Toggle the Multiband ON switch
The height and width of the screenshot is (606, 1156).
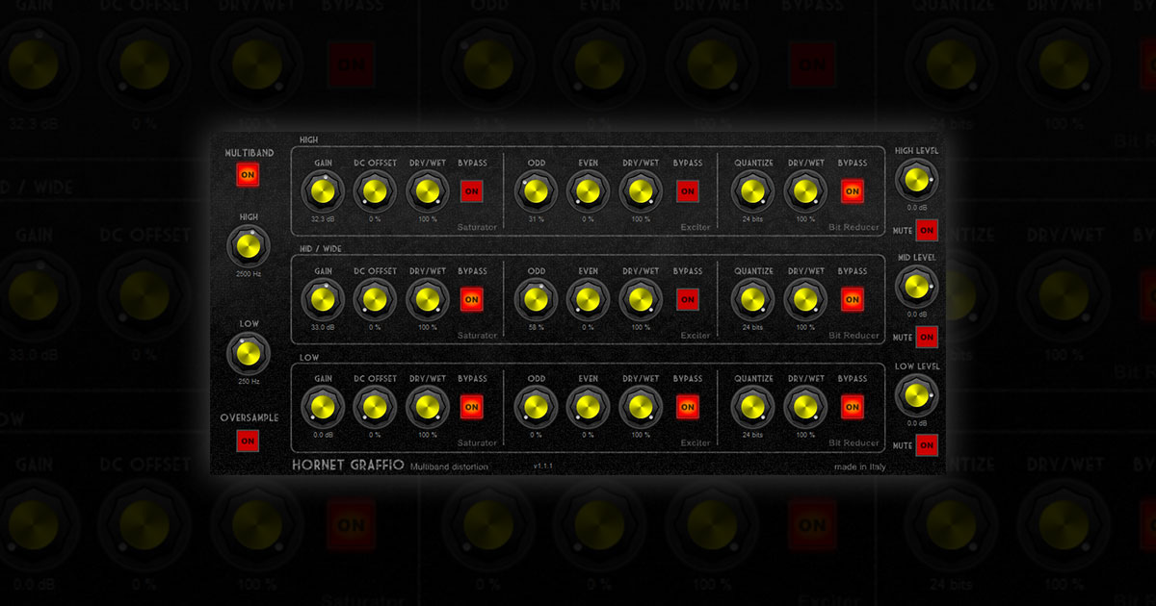(248, 175)
